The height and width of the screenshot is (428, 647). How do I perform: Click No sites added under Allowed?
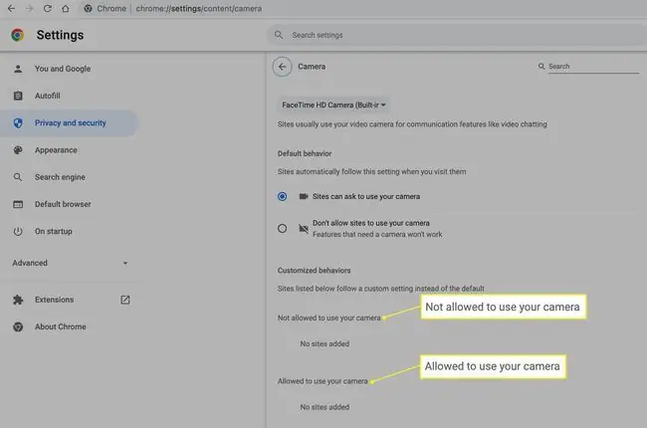click(324, 407)
